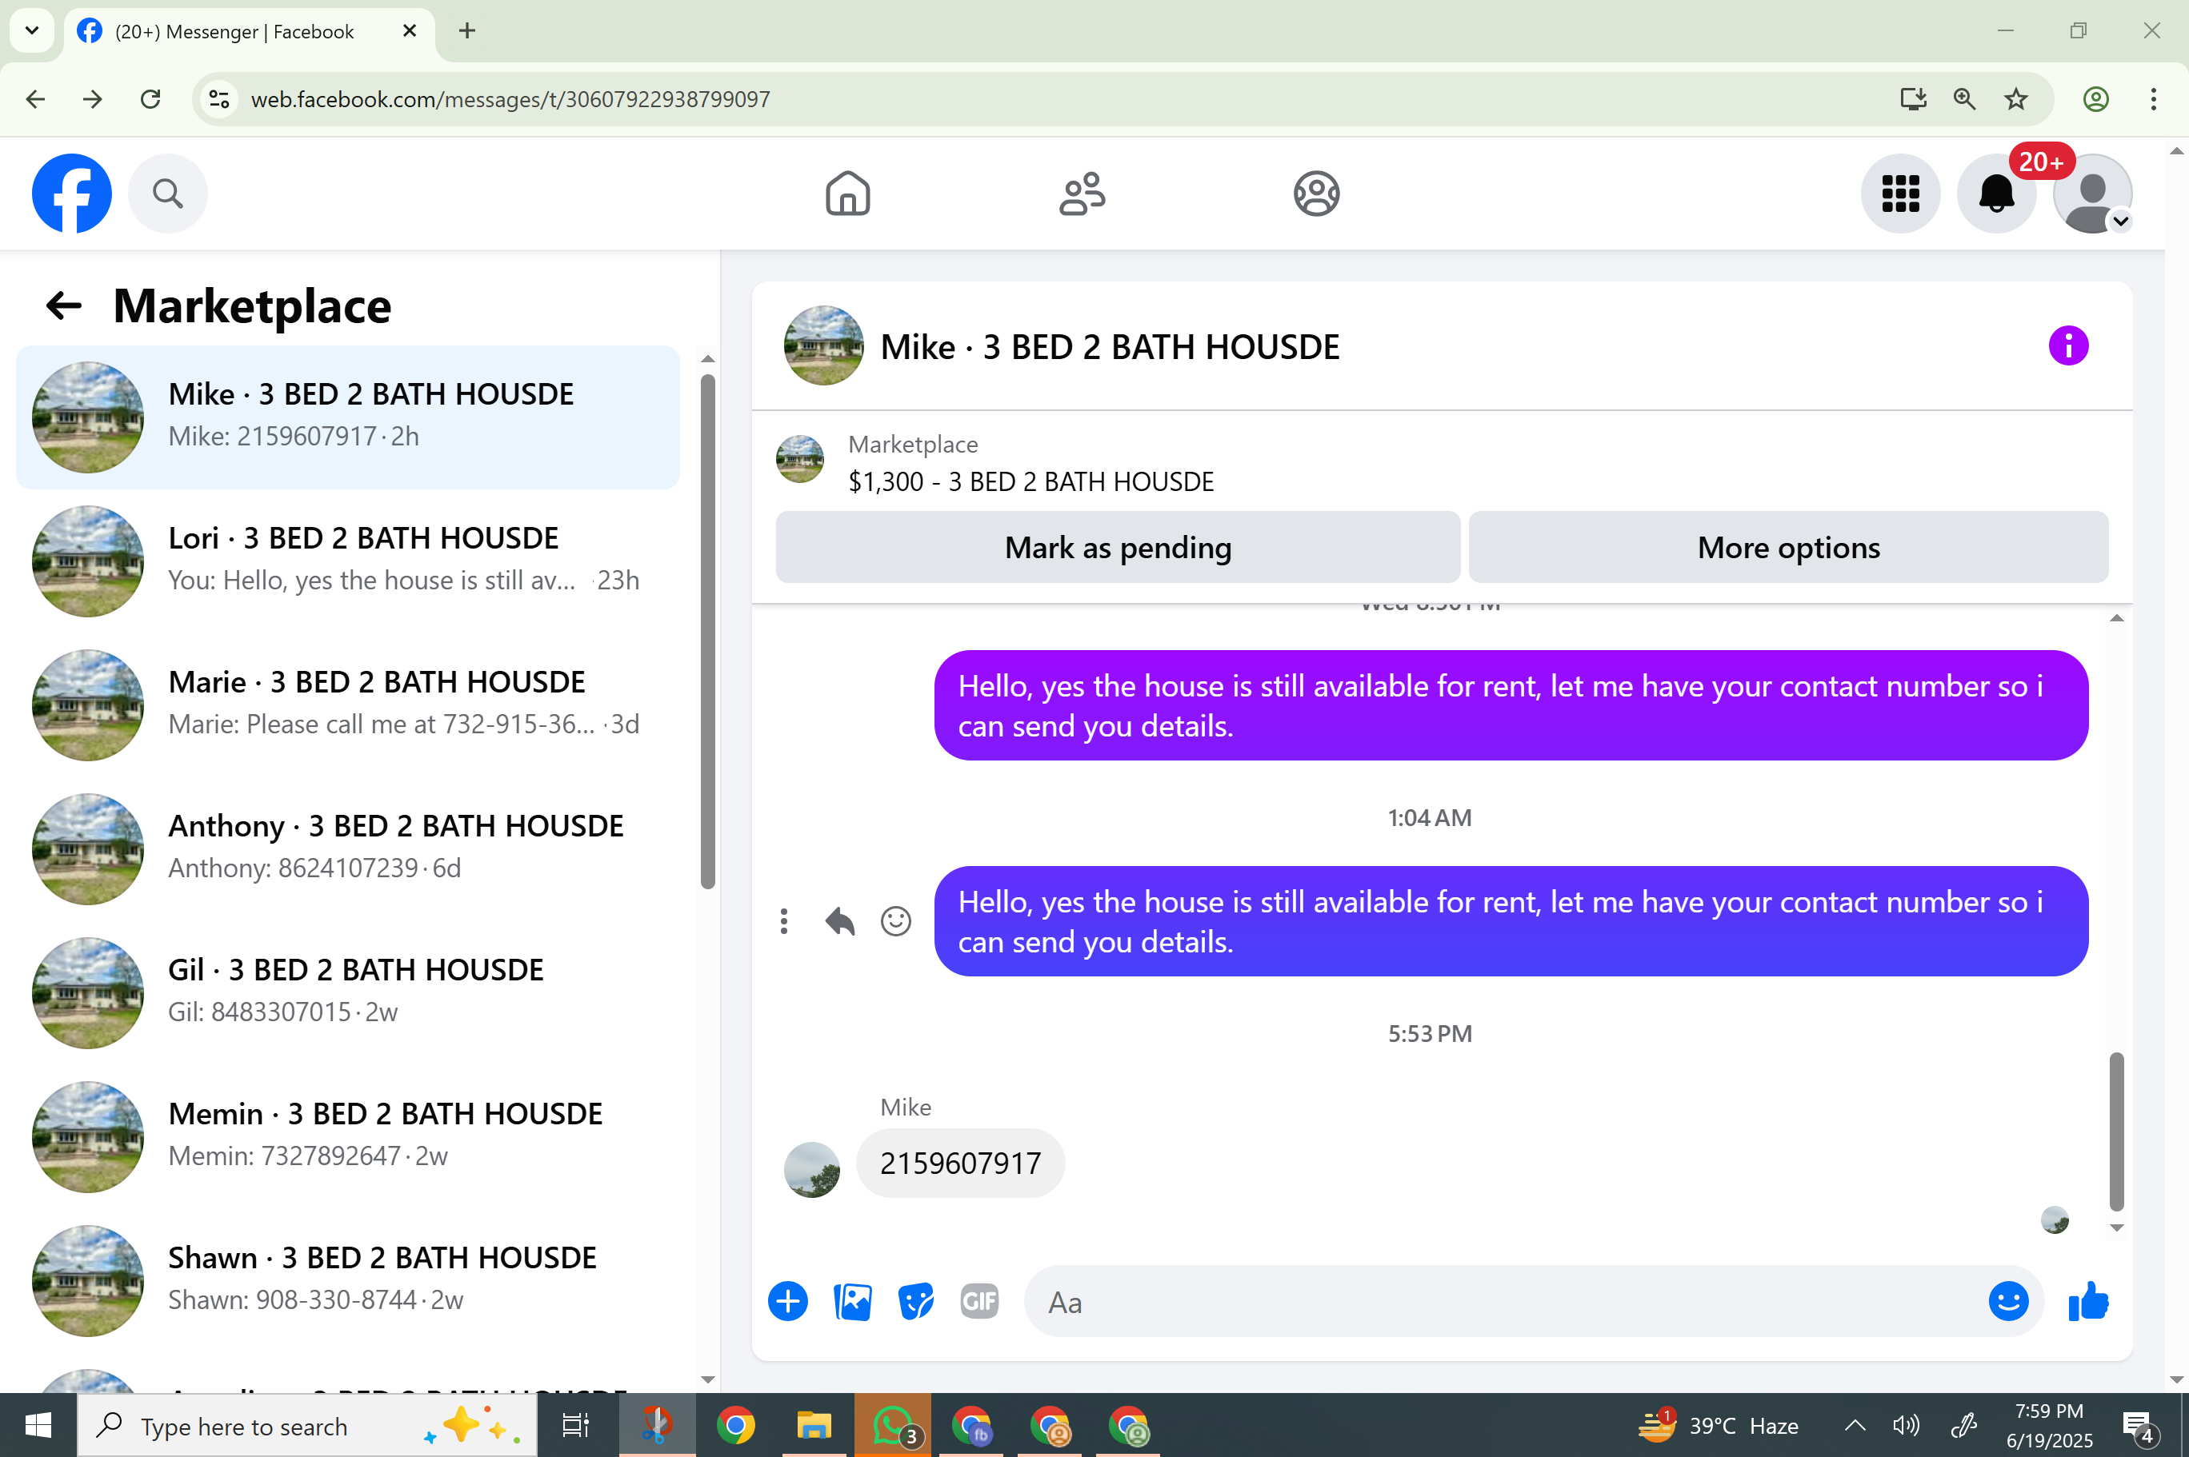Install the app using address bar icon
2189x1457 pixels.
tap(1913, 98)
